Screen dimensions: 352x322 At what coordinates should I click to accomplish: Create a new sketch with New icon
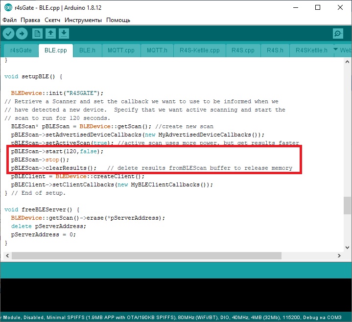click(x=37, y=33)
